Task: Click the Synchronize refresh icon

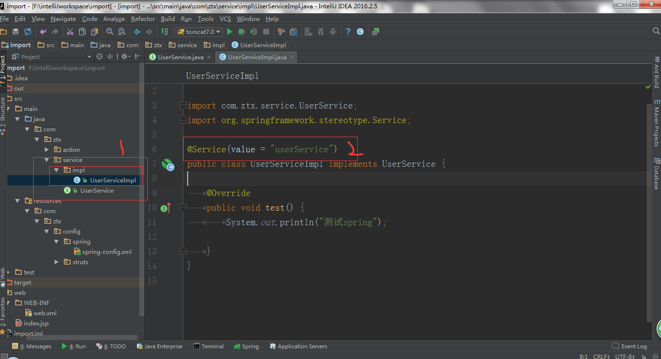Action: pyautogui.click(x=28, y=32)
